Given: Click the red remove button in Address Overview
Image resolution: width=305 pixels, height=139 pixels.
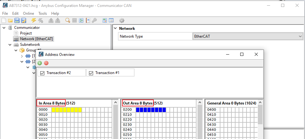Looking at the screenshot, I should [46, 63].
